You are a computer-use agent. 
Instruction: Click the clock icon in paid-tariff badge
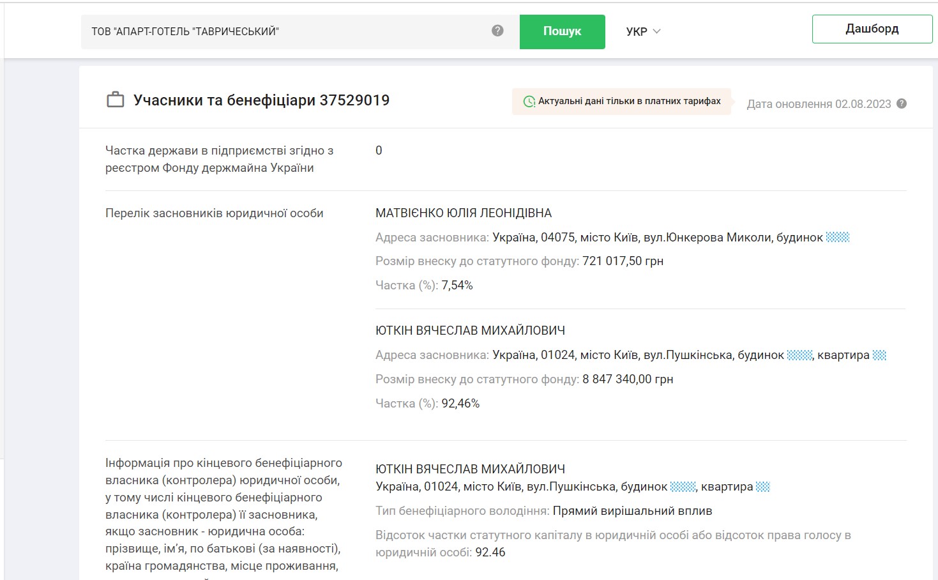[x=529, y=102]
